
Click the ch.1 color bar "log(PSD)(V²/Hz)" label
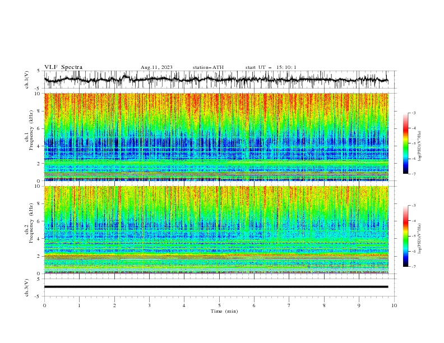(420, 146)
